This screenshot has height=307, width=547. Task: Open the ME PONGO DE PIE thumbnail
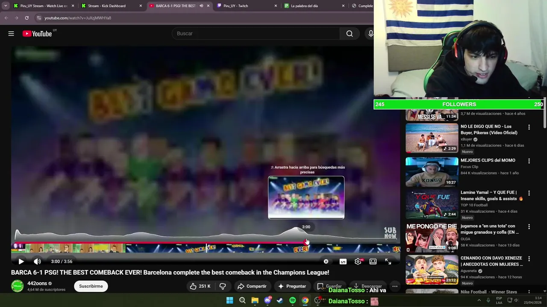pos(432,237)
